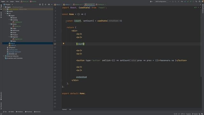Collapse the src folder

[x=5, y=13]
